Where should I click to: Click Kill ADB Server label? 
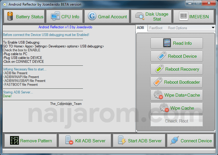(x=90, y=141)
